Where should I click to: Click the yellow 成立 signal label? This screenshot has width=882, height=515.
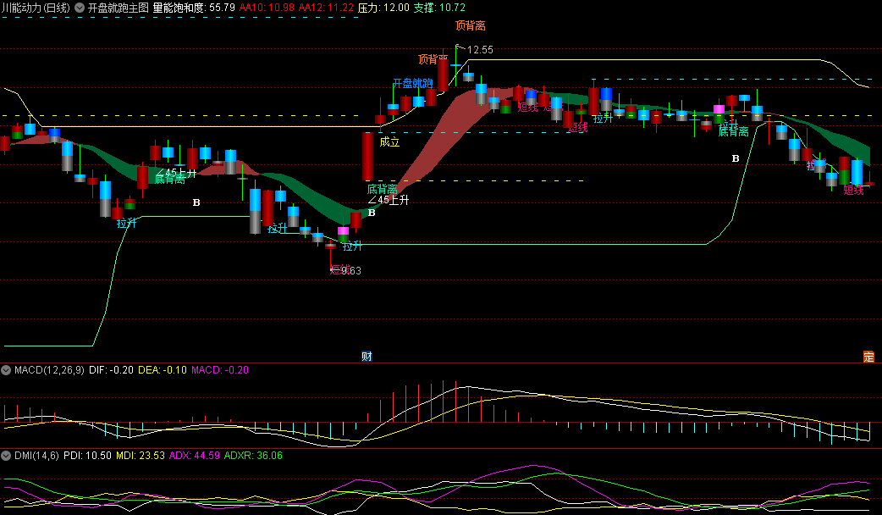tap(389, 141)
